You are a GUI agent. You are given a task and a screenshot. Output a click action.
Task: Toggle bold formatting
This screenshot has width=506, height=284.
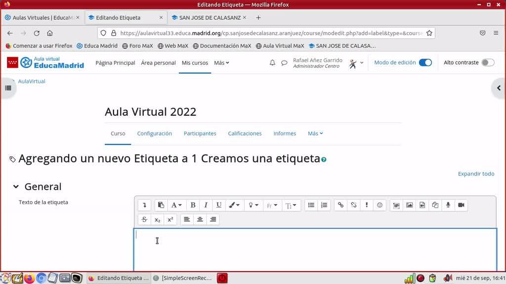(x=193, y=205)
